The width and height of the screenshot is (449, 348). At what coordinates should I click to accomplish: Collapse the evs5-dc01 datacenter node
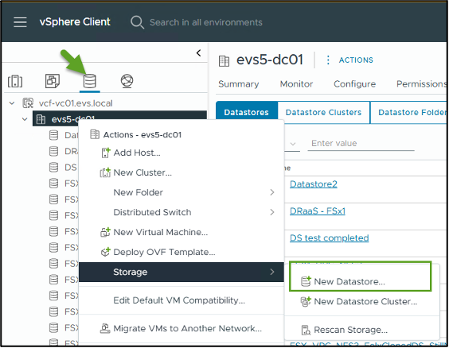[25, 119]
